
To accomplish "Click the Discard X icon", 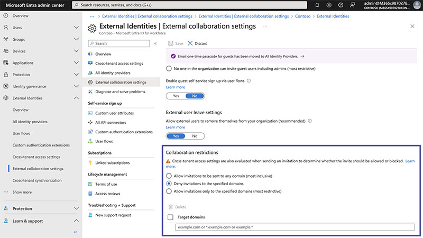I will 190,43.
